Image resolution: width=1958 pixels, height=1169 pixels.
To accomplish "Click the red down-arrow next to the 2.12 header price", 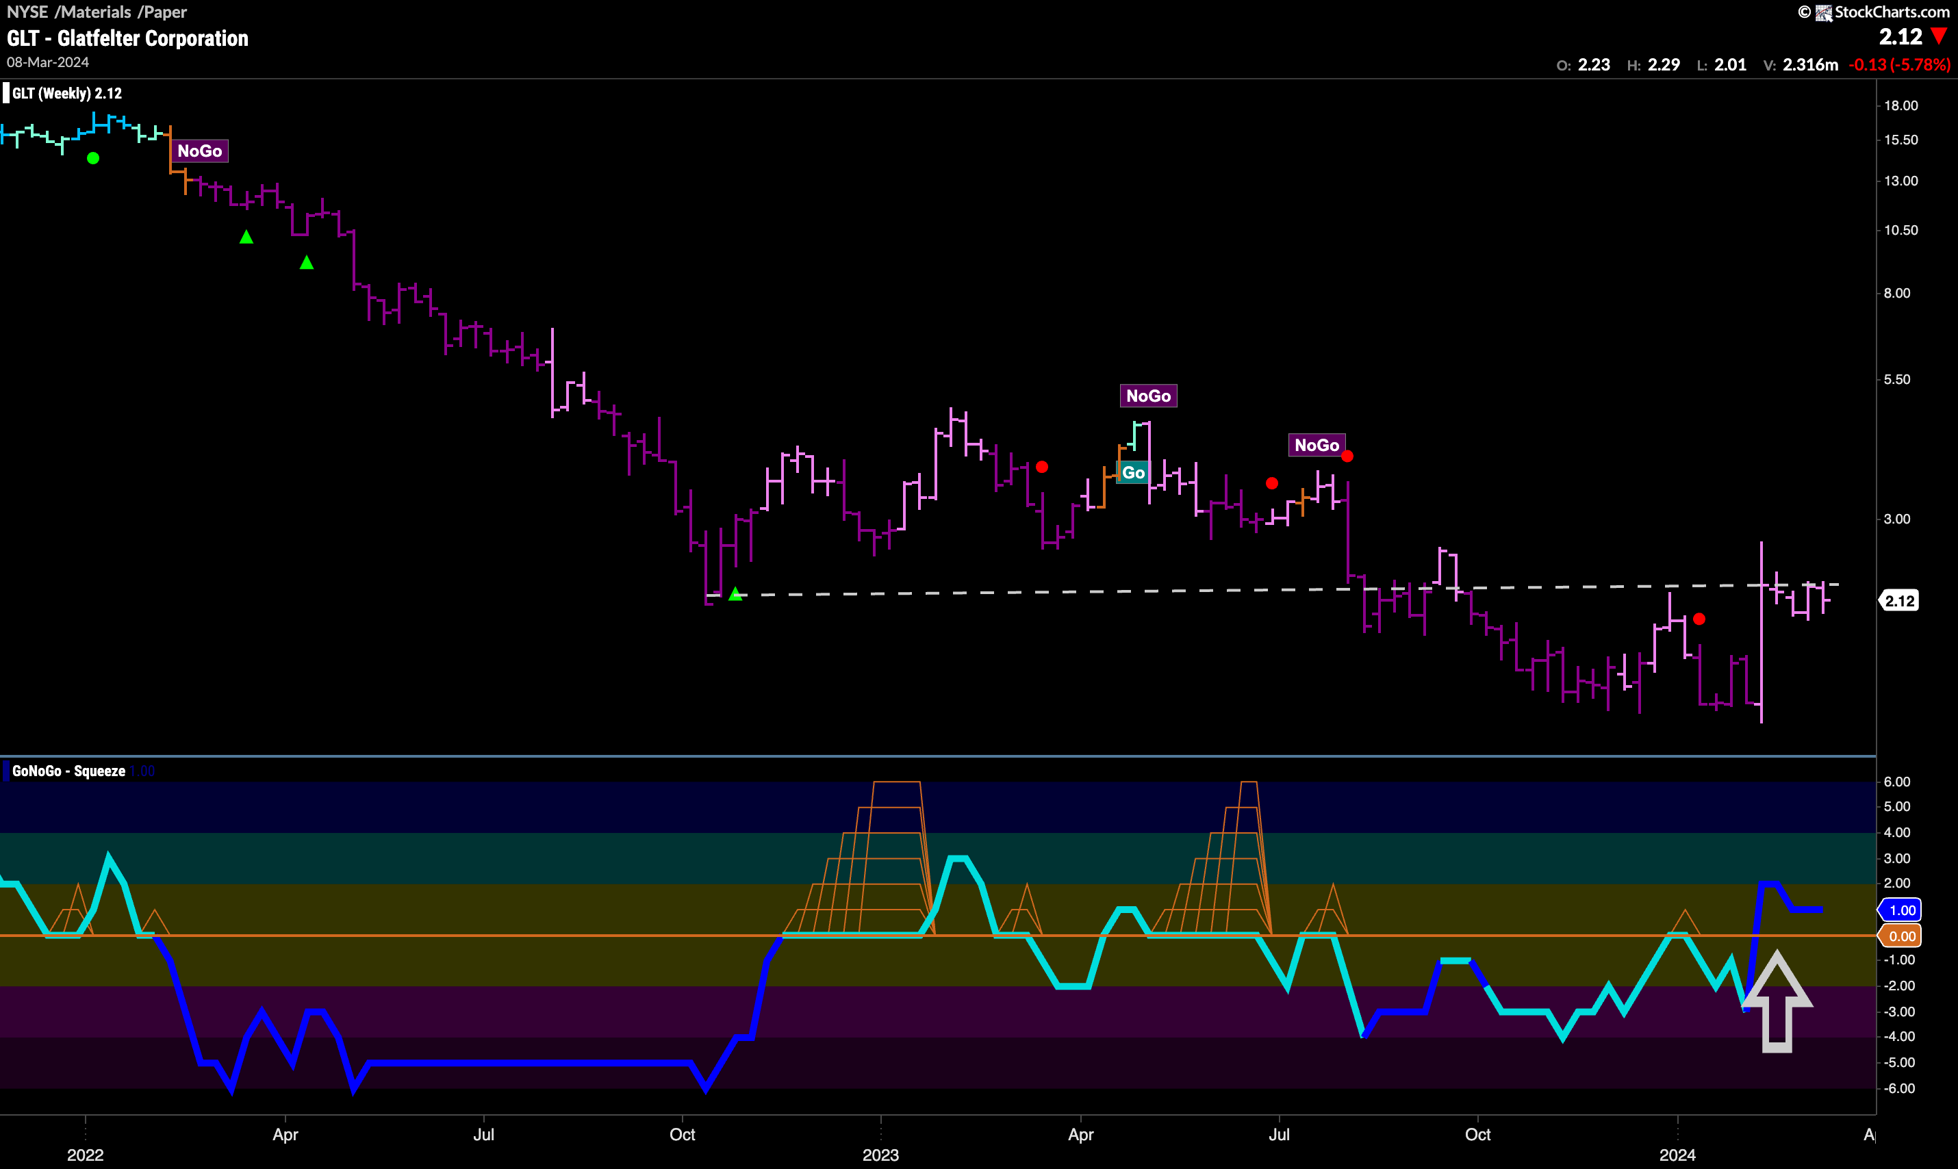I will coord(1938,36).
